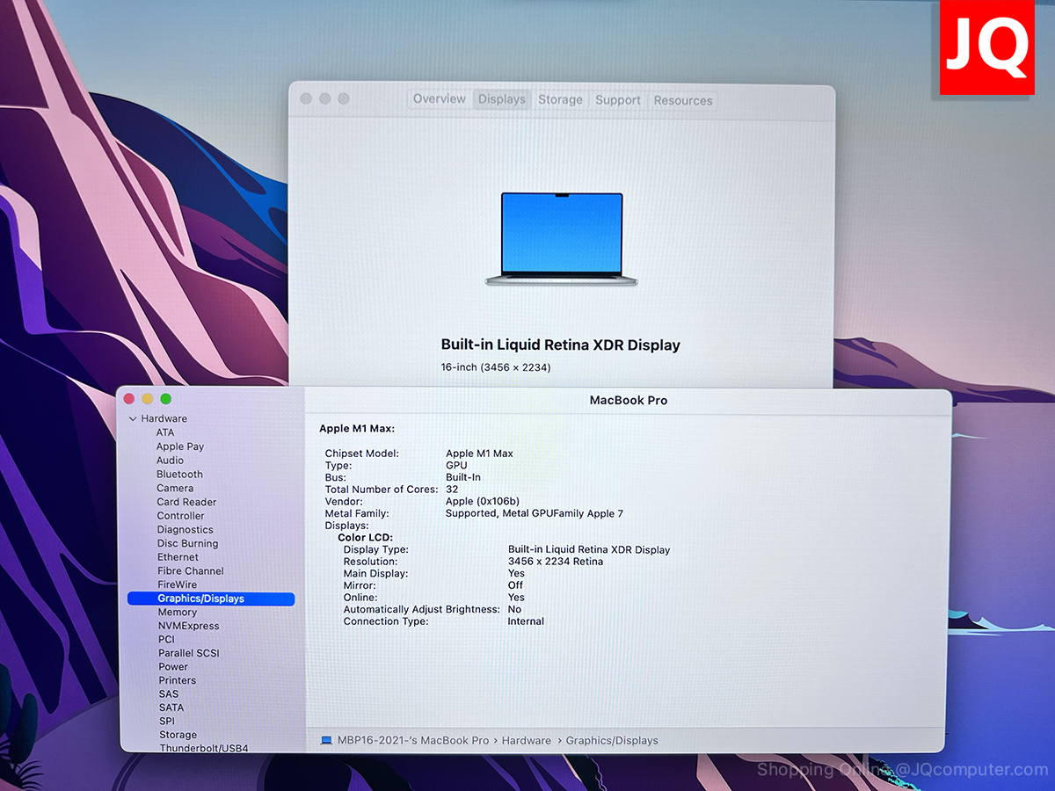Select ATA in the sidebar

tap(165, 432)
